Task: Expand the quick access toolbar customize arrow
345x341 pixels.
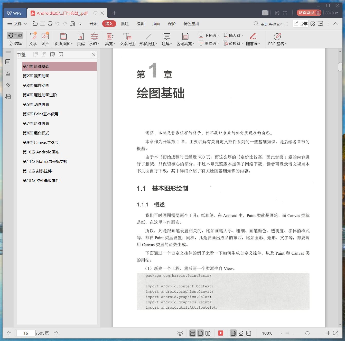Action: click(x=80, y=24)
